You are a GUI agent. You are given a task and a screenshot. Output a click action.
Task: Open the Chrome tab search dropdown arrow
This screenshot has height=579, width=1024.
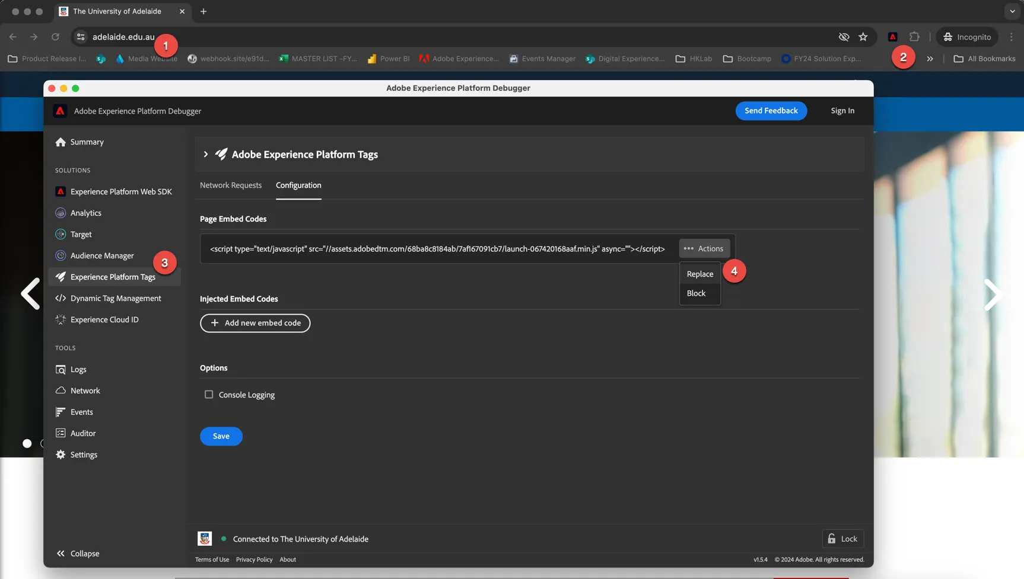click(1012, 11)
